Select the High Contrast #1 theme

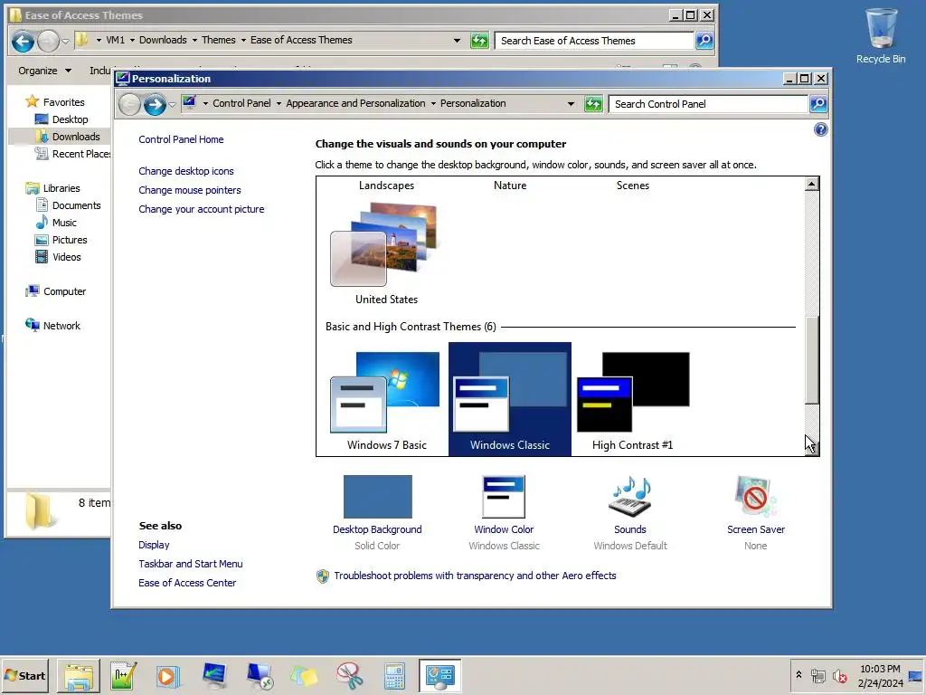click(632, 400)
